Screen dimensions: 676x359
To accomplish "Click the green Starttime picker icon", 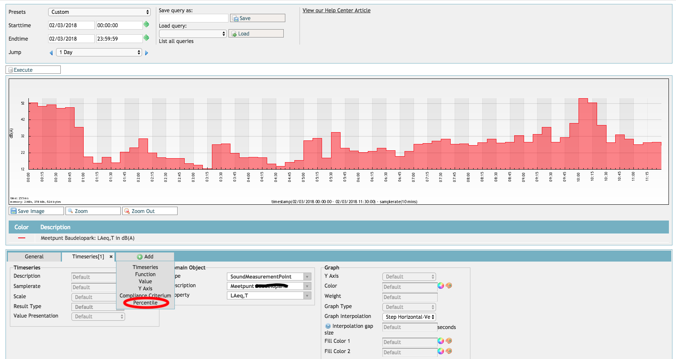I will [146, 24].
